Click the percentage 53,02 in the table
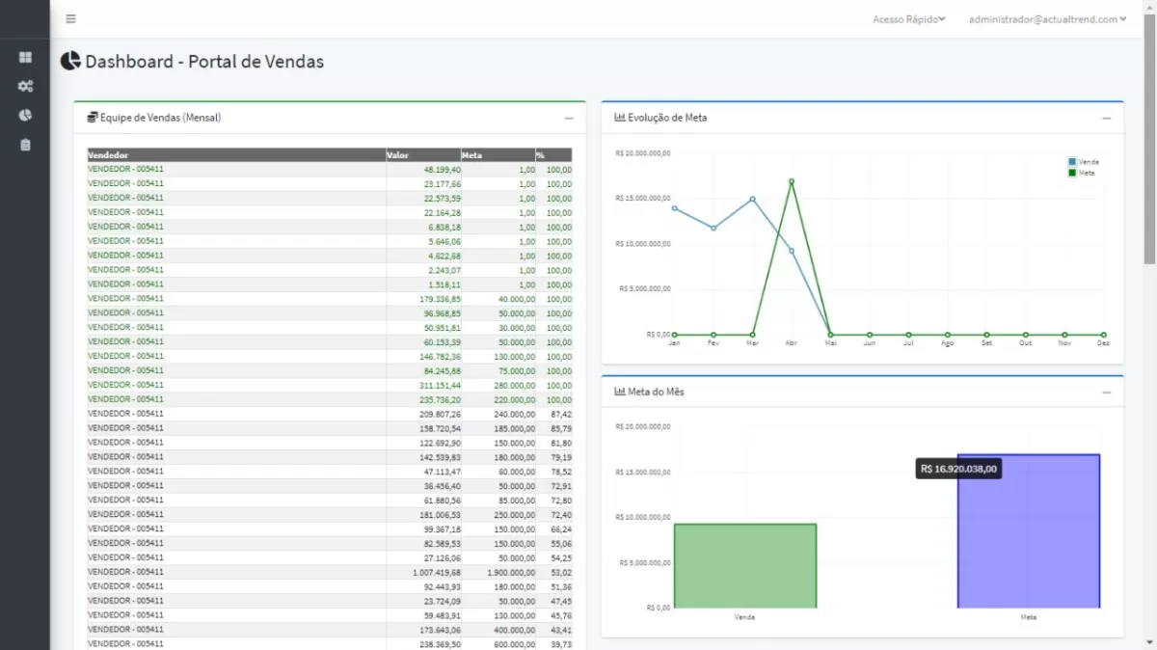This screenshot has height=650, width=1157. click(x=561, y=572)
